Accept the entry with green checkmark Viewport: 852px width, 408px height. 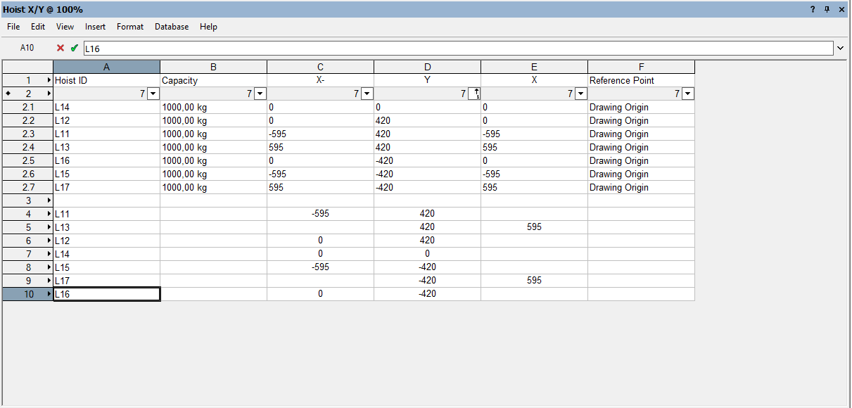pyautogui.click(x=74, y=48)
